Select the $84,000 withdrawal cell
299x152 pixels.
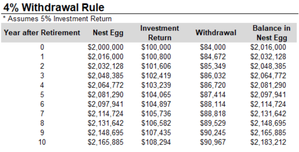213,47
